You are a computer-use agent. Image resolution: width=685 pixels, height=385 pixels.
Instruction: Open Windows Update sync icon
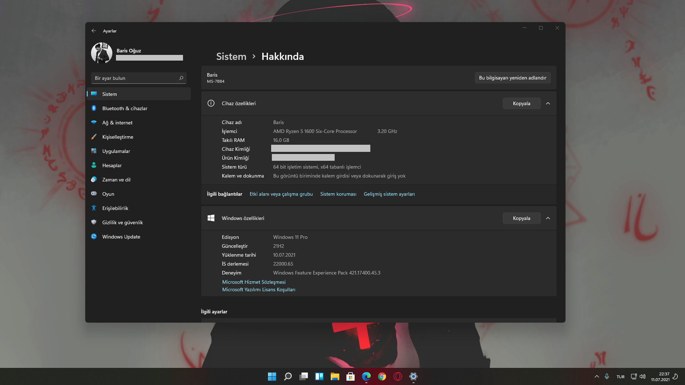click(x=94, y=236)
